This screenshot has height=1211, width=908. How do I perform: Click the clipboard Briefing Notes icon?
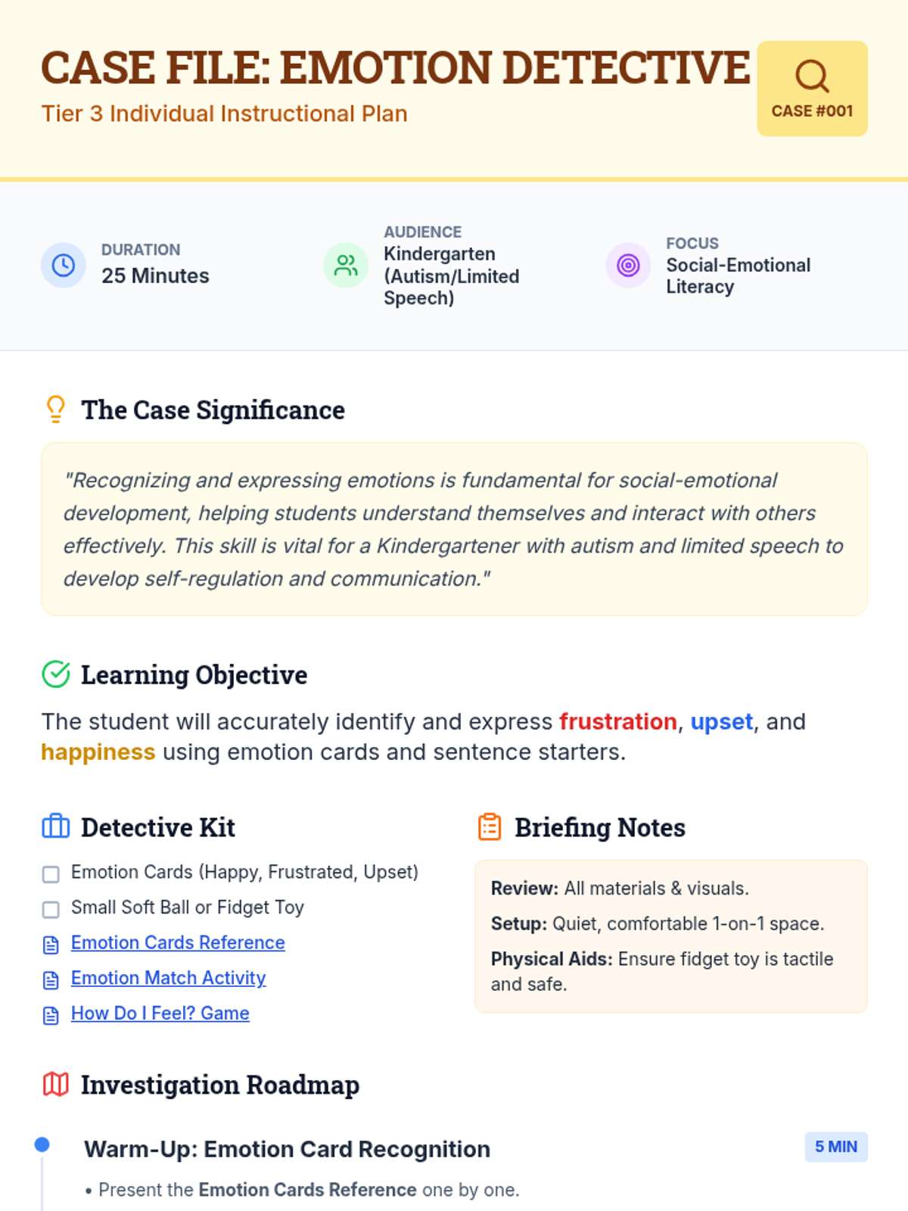490,827
